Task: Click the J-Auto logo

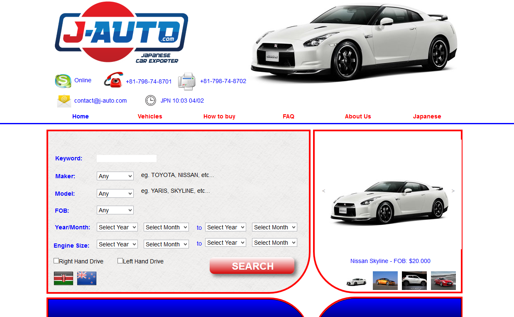Action: click(121, 32)
